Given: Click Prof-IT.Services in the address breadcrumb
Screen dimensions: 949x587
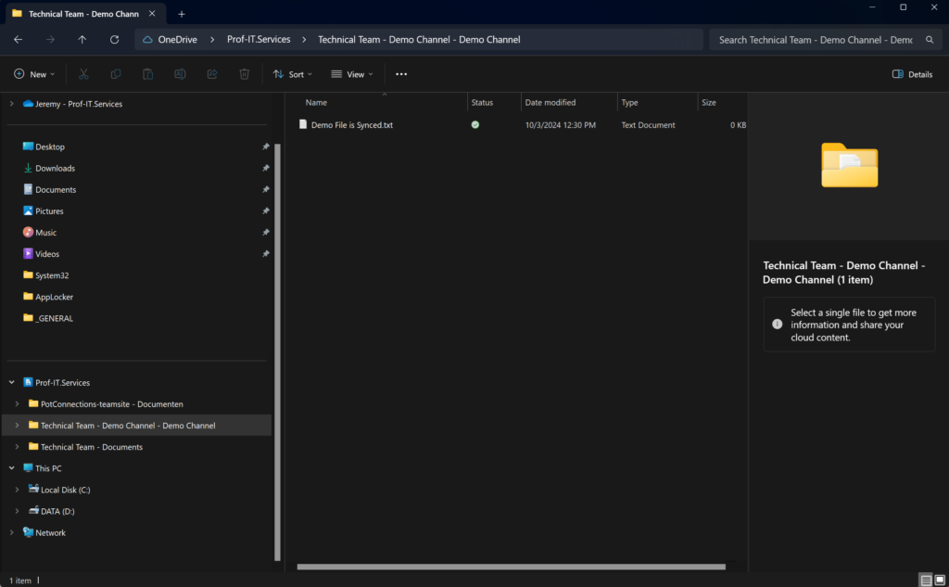Looking at the screenshot, I should tap(259, 40).
